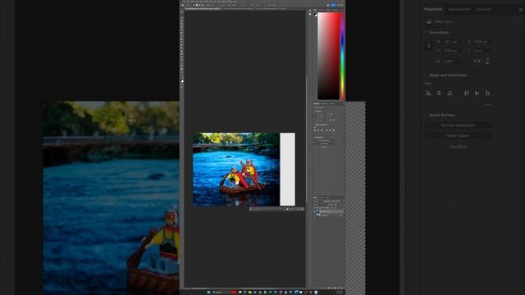Align left edges
The height and width of the screenshot is (295, 525).
428,93
